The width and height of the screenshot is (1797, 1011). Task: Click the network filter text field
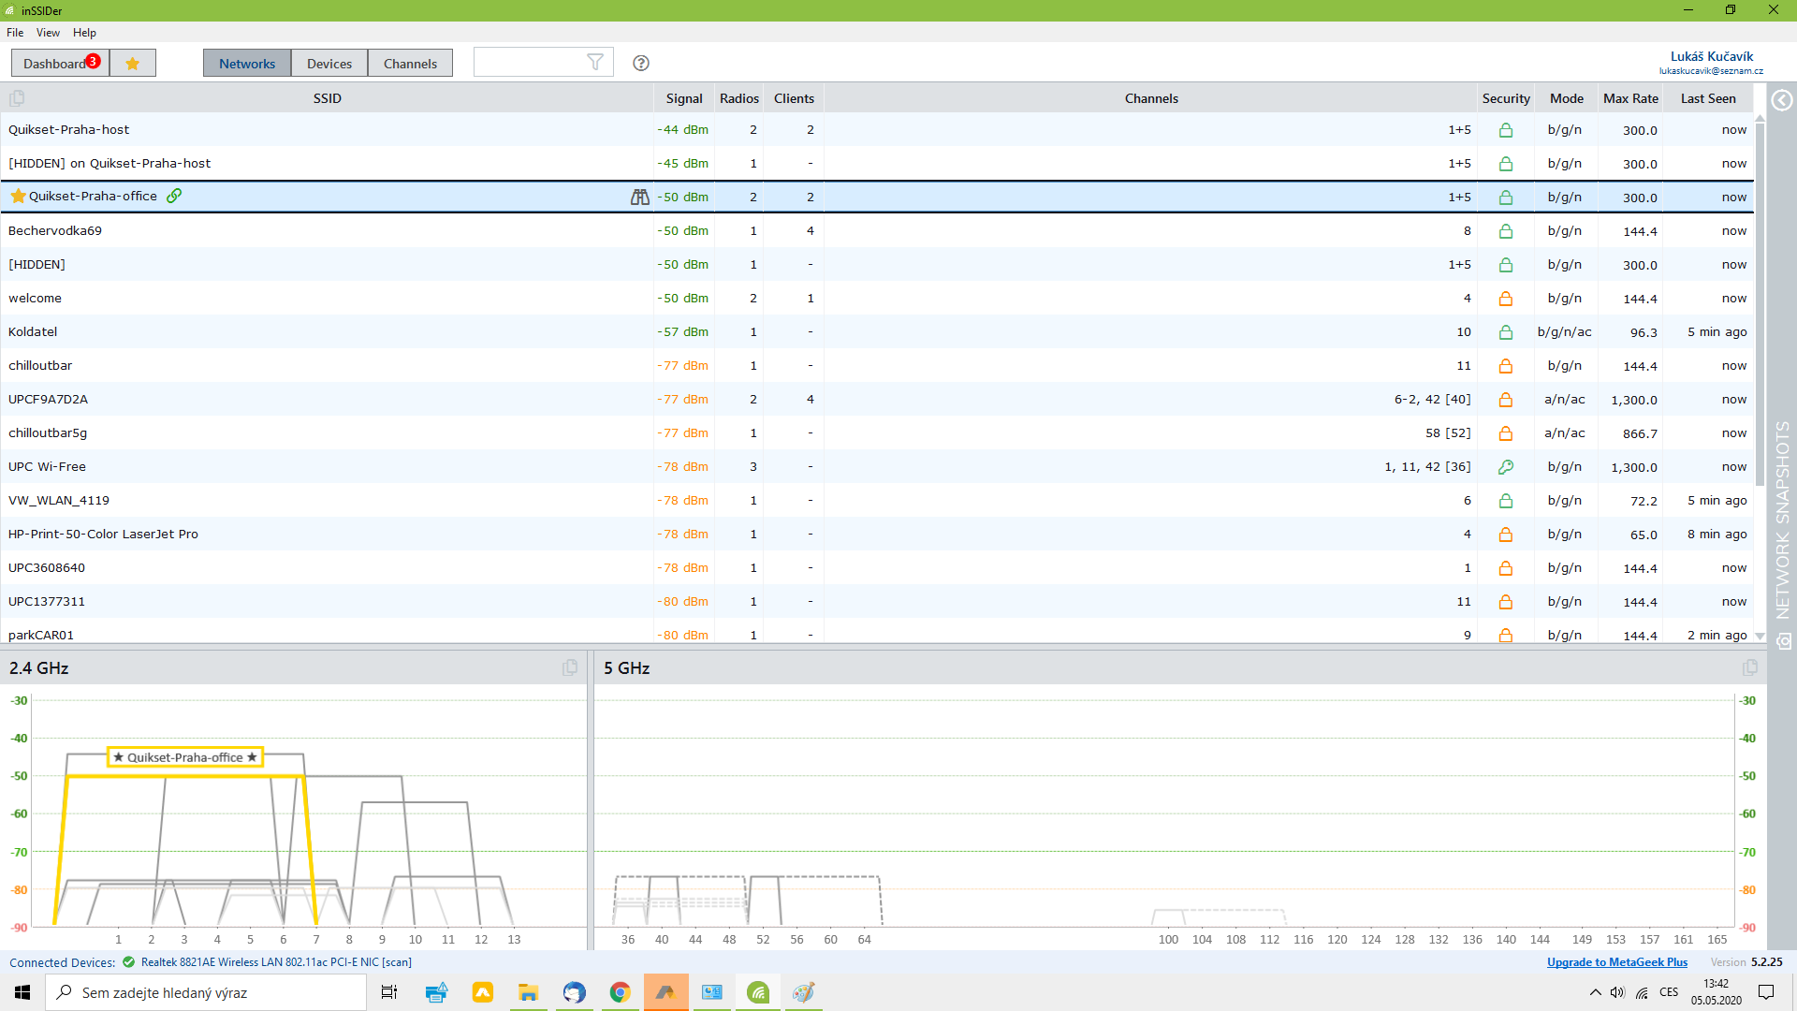[x=529, y=63]
